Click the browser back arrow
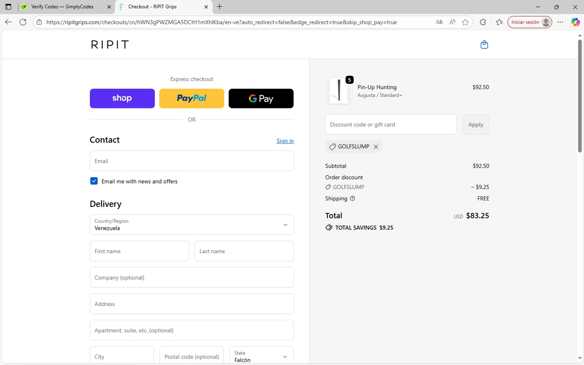The image size is (584, 365). pos(8,22)
